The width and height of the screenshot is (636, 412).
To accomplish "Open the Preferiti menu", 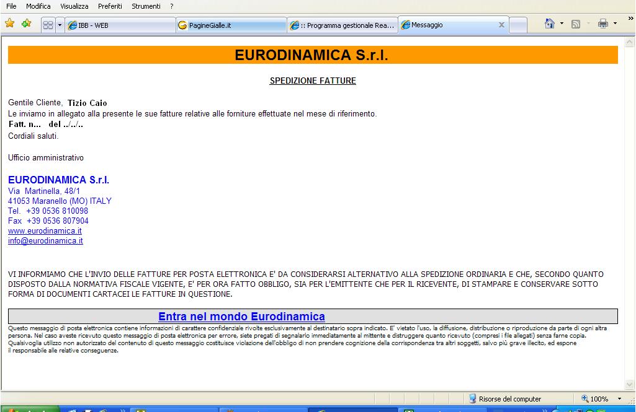I will pos(110,6).
